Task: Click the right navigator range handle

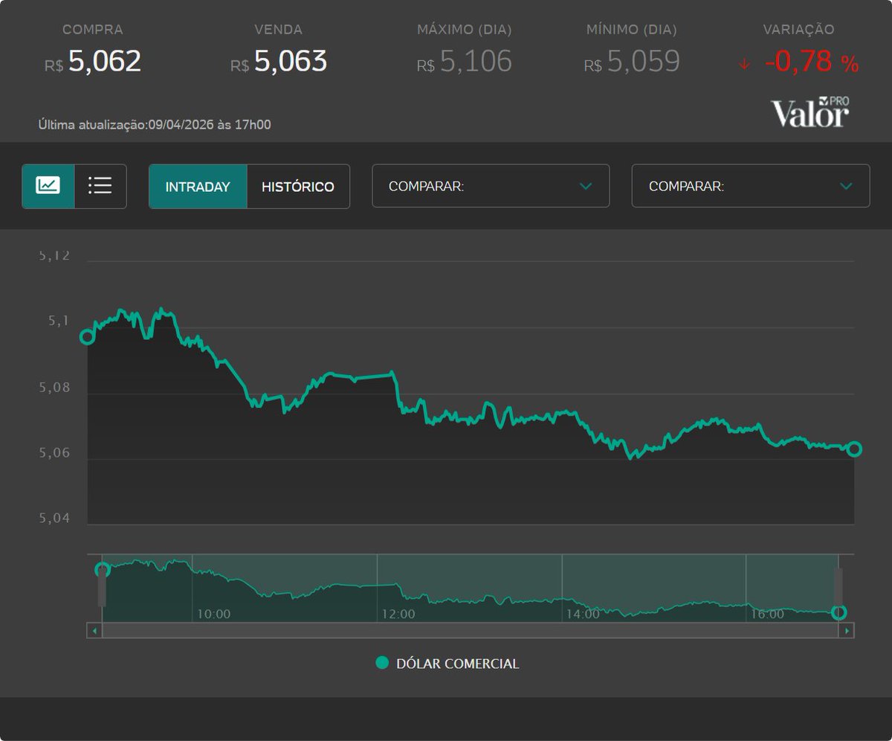Action: pos(838,588)
